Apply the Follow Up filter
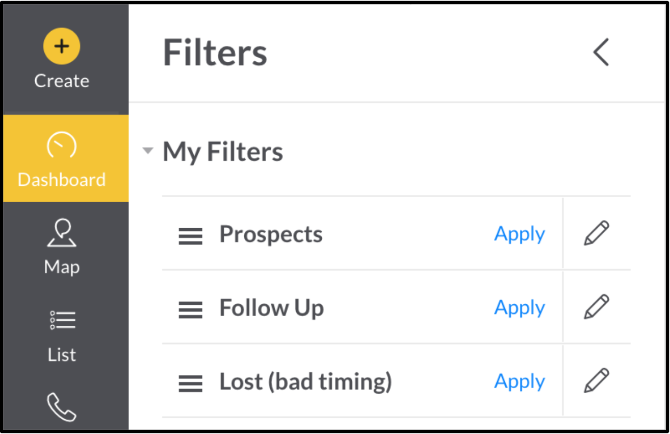 520,307
